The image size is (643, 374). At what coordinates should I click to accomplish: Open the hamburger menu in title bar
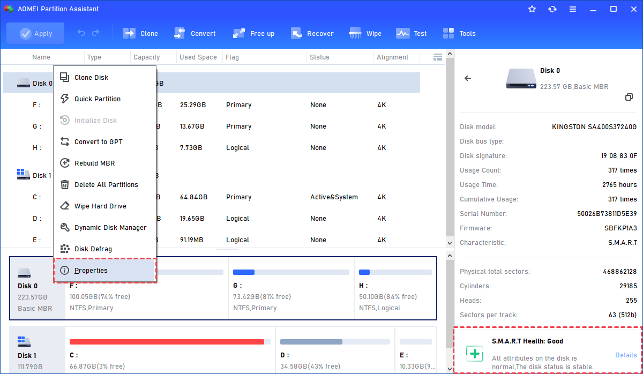[x=573, y=9]
